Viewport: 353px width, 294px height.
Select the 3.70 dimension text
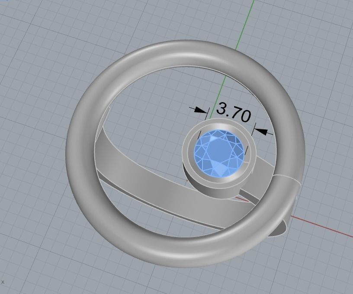pos(234,112)
